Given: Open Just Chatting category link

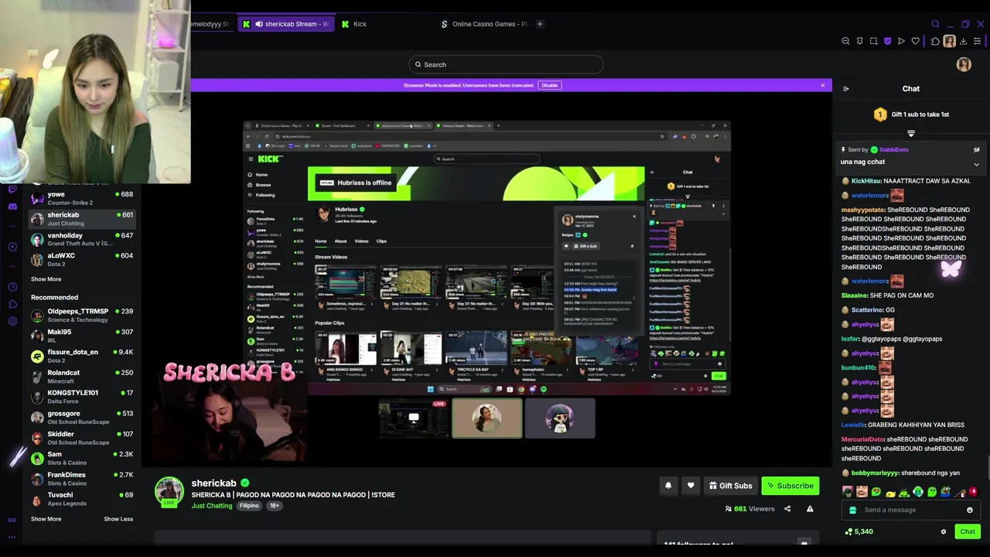Looking at the screenshot, I should (212, 506).
